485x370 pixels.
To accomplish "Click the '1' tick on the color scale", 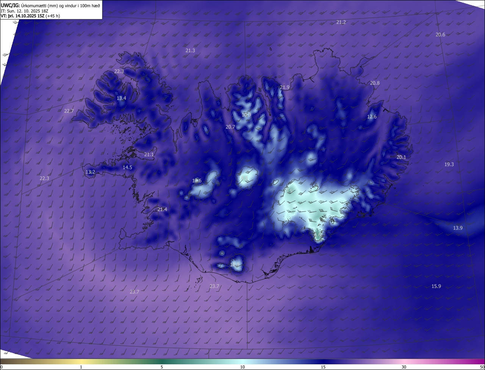I will coord(81,367).
